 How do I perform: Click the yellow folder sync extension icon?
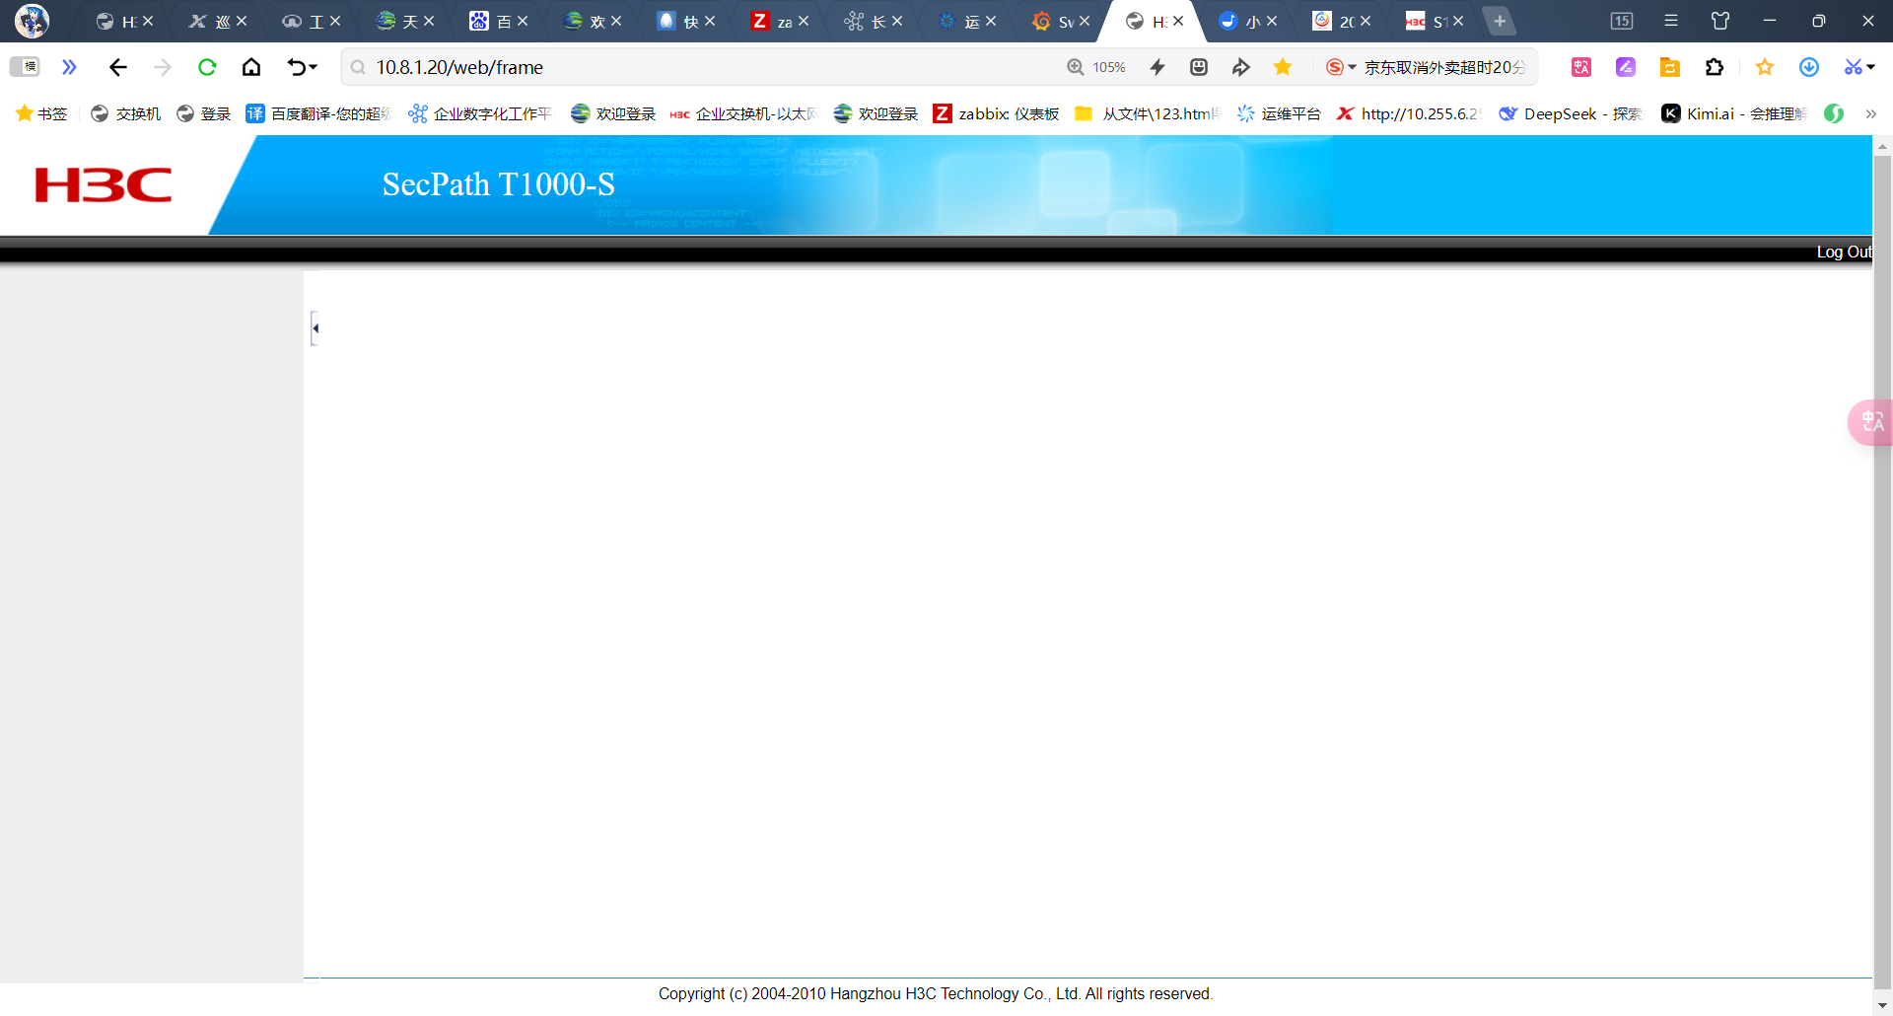(1670, 67)
